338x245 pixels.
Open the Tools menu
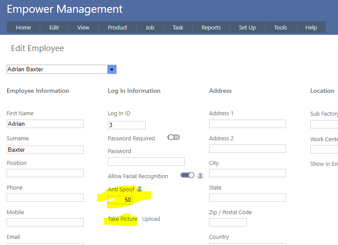(280, 27)
